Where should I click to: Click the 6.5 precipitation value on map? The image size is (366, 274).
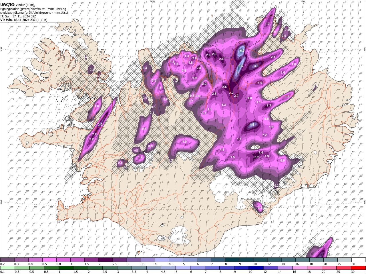click(x=241, y=66)
